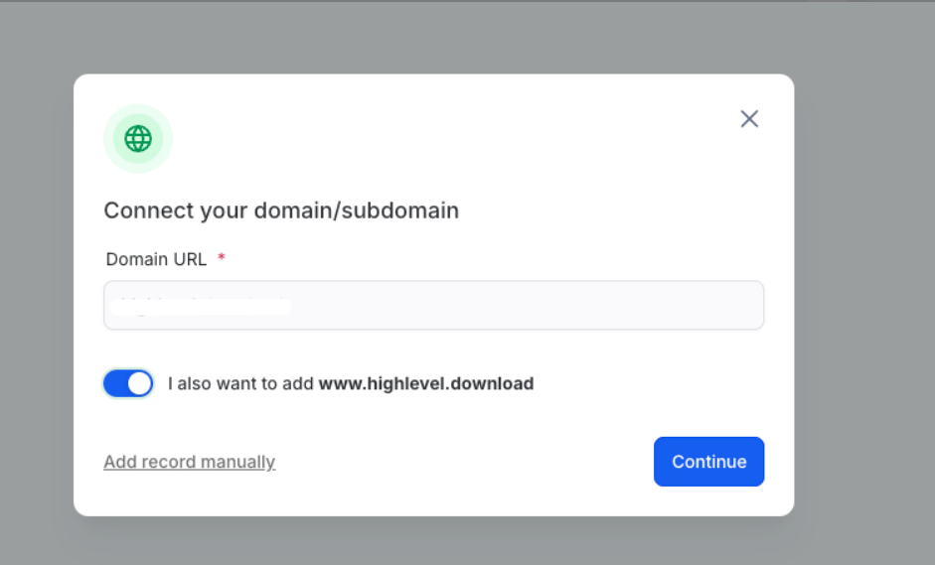Open the Add record manually link
This screenshot has width=935, height=565.
click(x=189, y=462)
